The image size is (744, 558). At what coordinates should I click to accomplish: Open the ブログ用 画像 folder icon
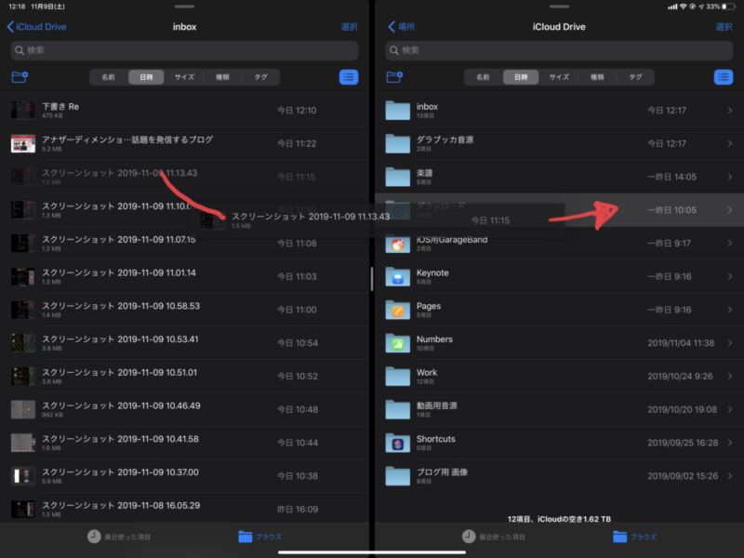pos(398,475)
